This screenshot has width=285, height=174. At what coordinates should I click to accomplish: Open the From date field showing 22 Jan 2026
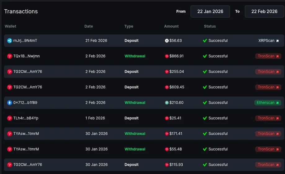click(x=210, y=11)
